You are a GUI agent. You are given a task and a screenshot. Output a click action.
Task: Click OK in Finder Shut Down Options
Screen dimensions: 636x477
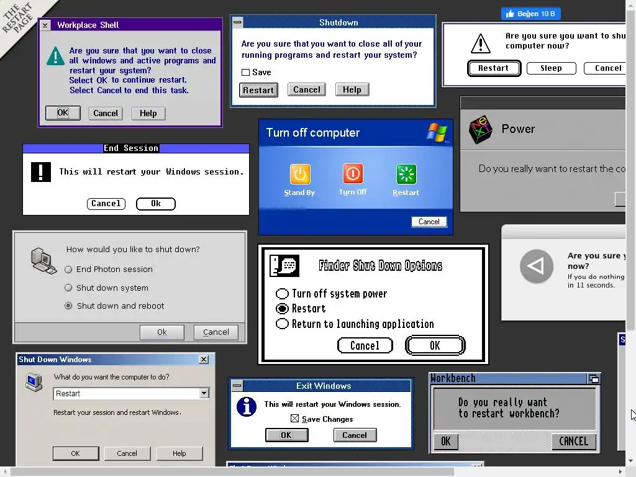point(435,345)
